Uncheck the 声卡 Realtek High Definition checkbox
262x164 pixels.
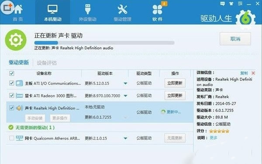coord(11,108)
